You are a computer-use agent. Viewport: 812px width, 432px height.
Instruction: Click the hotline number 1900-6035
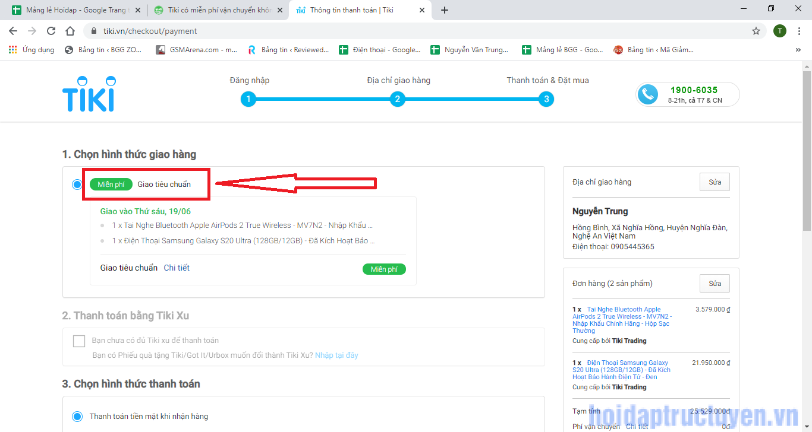tap(694, 90)
